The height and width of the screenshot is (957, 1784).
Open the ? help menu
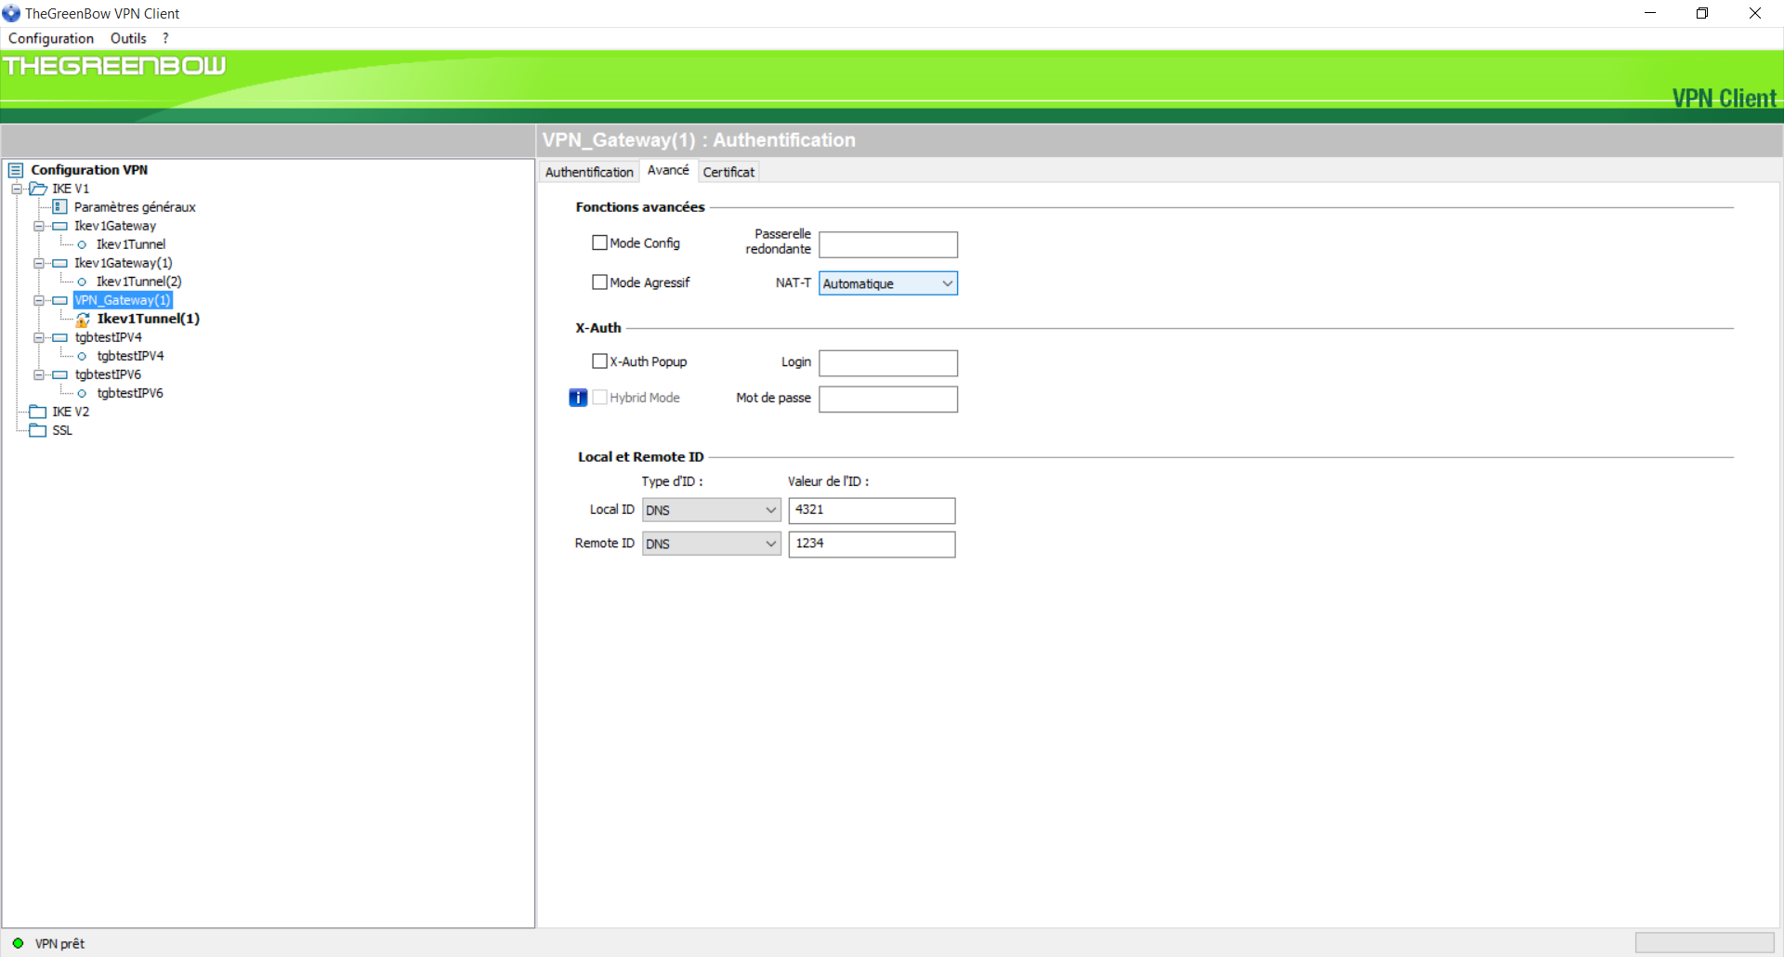165,38
